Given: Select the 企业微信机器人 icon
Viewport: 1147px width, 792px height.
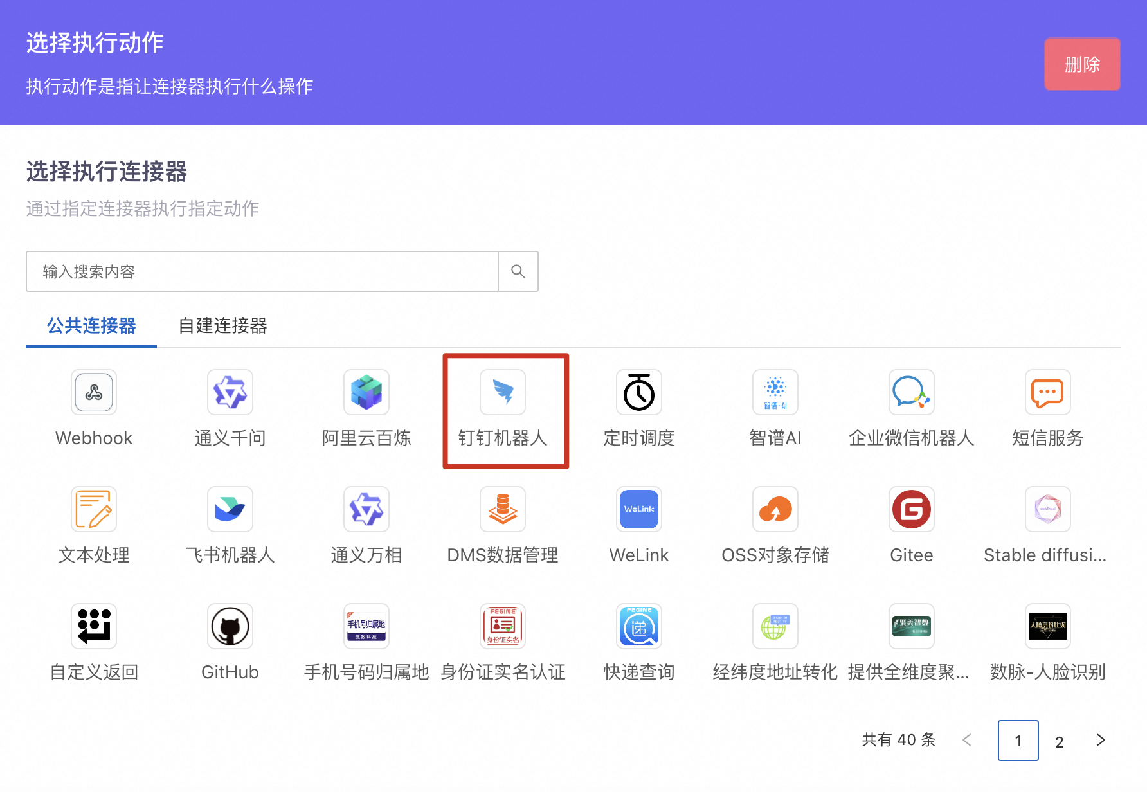Looking at the screenshot, I should click(912, 392).
